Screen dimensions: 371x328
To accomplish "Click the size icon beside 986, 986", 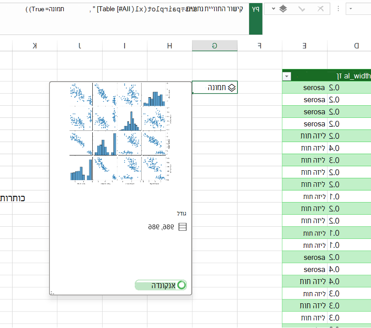I will click(x=182, y=227).
